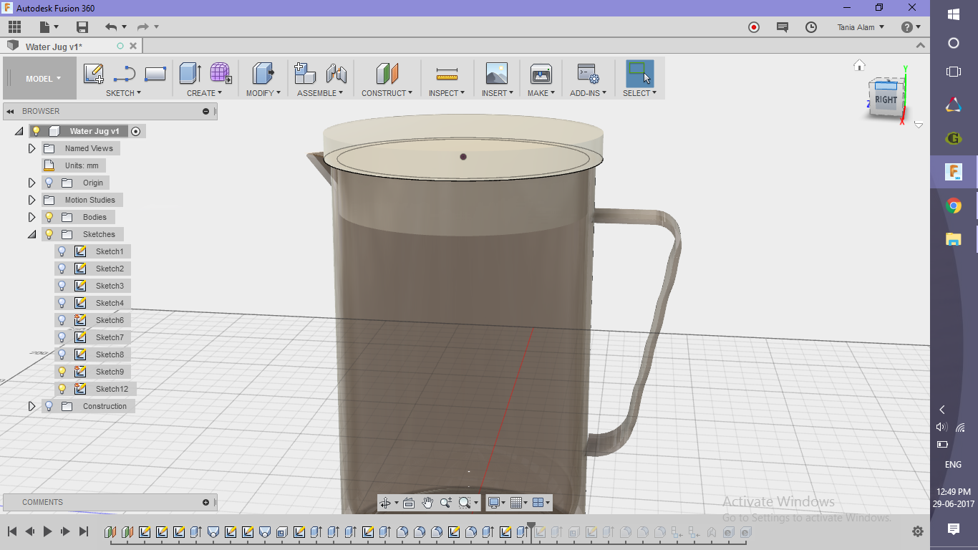Open the CREATE menu
978x550 pixels.
click(x=205, y=93)
